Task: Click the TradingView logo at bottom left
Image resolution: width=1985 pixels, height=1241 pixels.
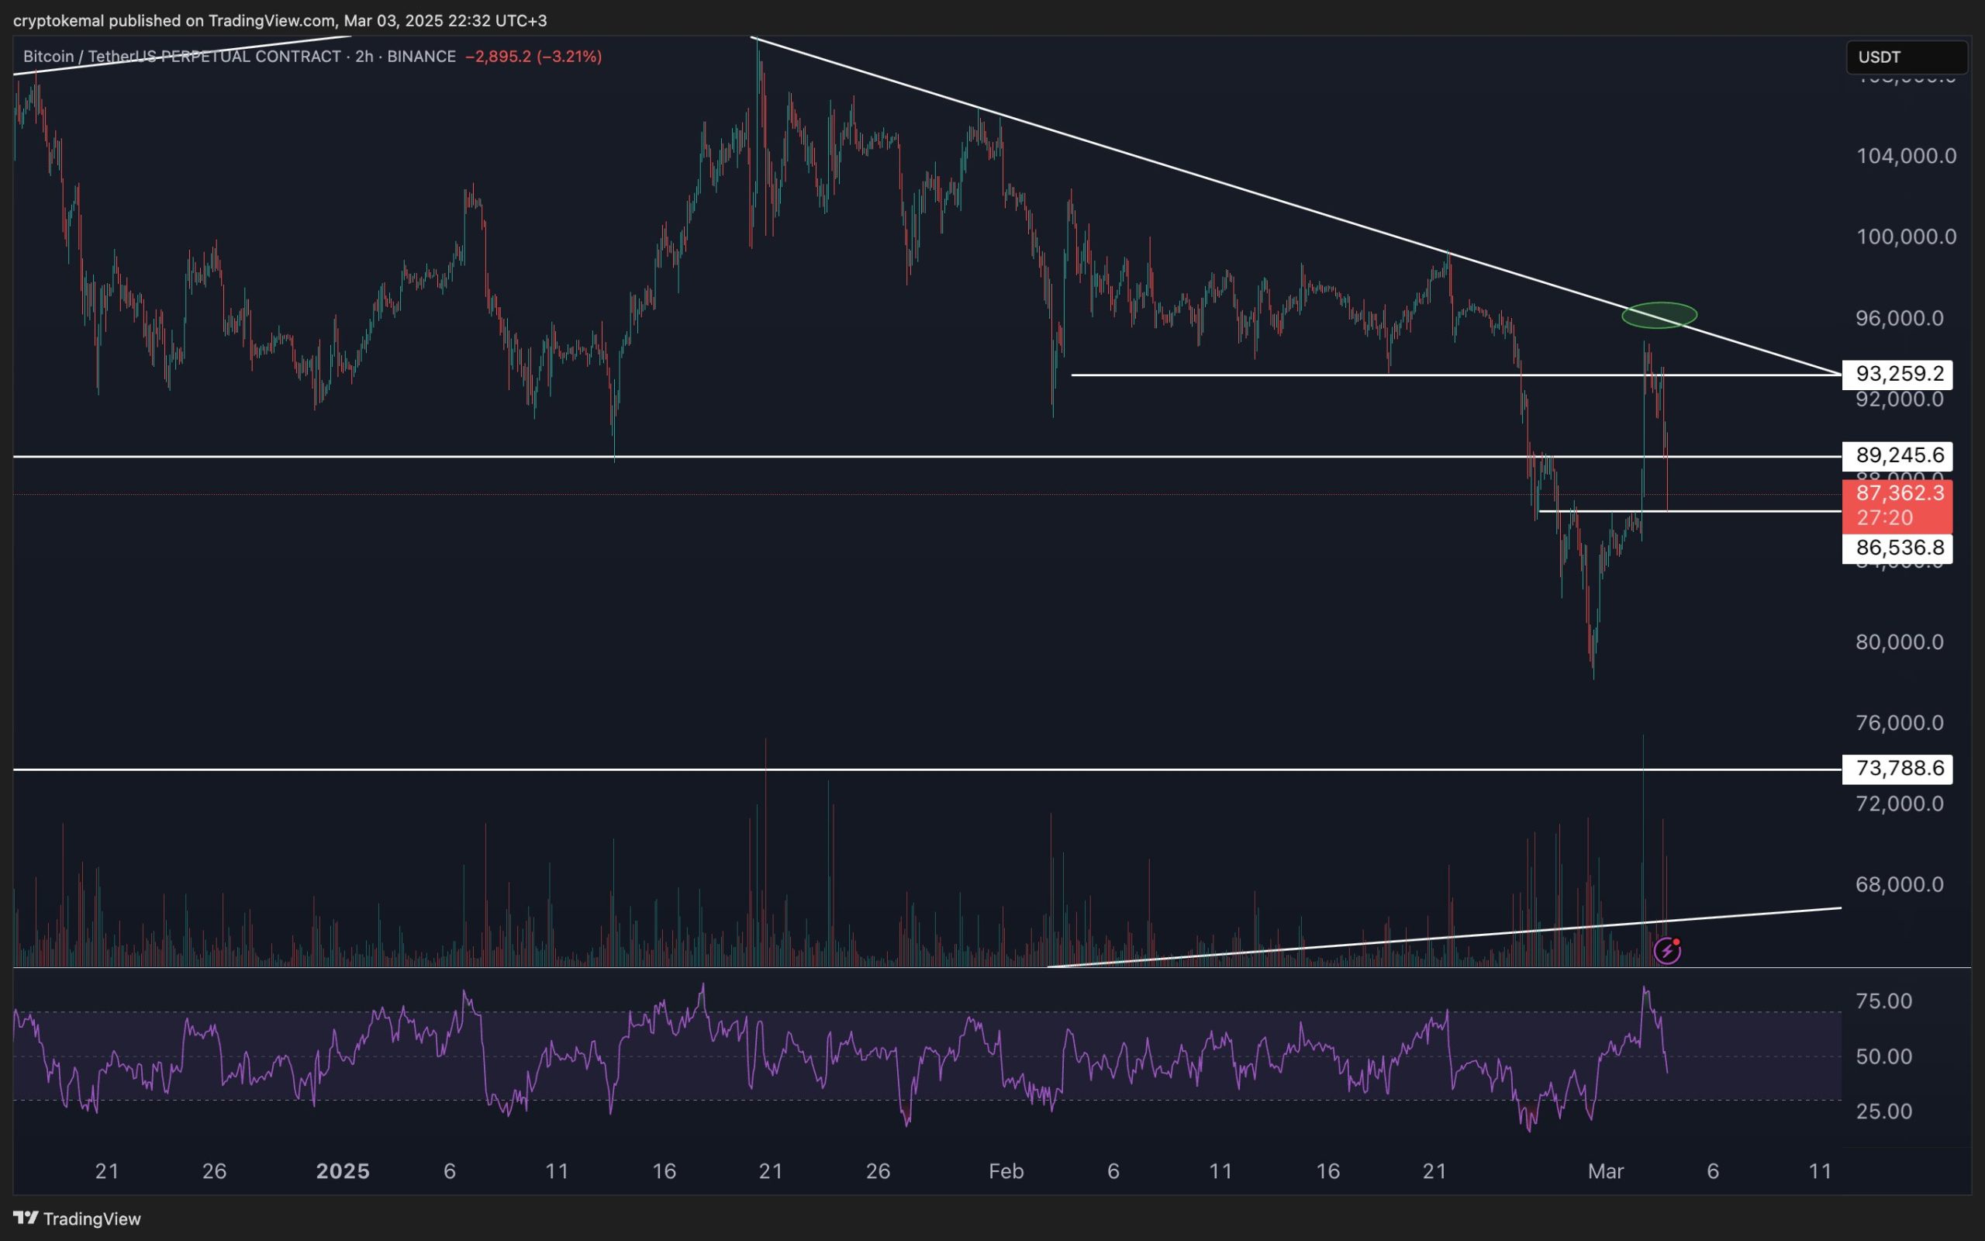Action: [78, 1218]
